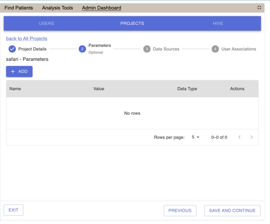Sort by the Name column header

15,89
